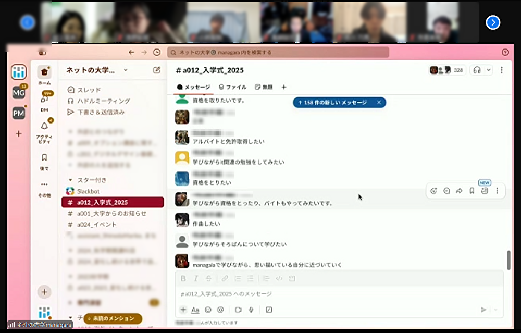Compose a new message with pencil icon
This screenshot has width=521, height=333.
coord(156,70)
